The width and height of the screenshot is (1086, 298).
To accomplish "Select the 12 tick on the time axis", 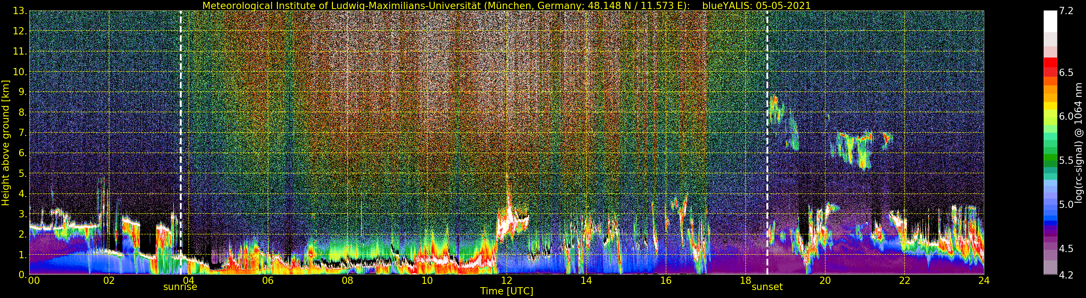I will click(506, 281).
